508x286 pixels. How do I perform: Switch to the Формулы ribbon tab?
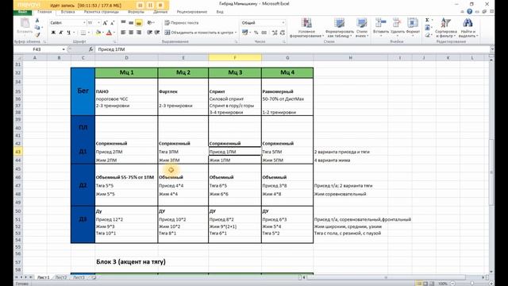click(x=136, y=12)
